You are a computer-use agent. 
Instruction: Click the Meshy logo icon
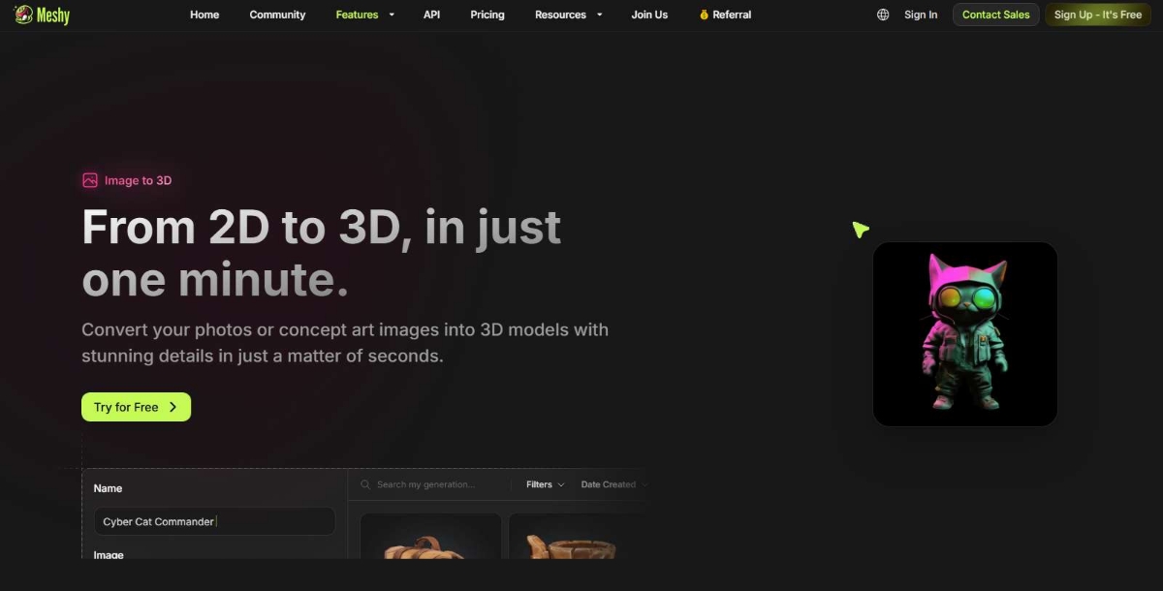tap(23, 15)
